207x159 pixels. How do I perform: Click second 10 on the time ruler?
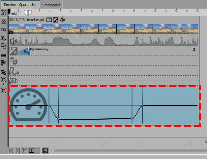[113, 11]
